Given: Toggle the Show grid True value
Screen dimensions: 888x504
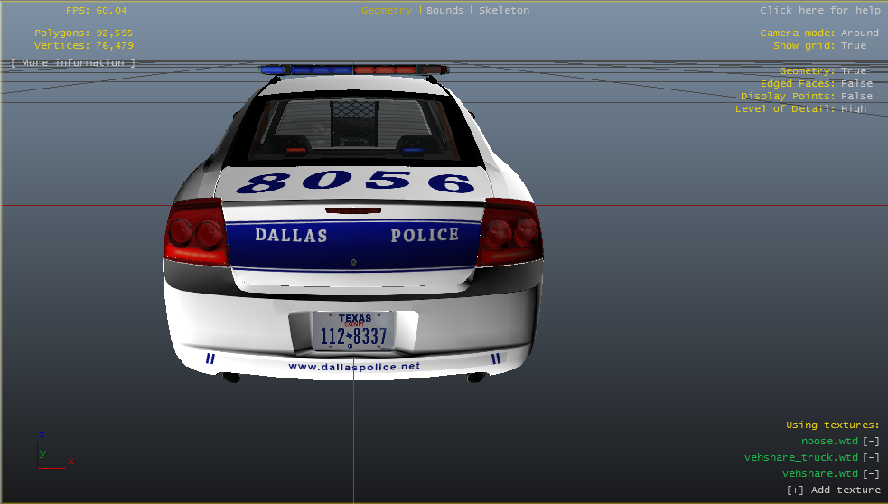Looking at the screenshot, I should (x=854, y=45).
